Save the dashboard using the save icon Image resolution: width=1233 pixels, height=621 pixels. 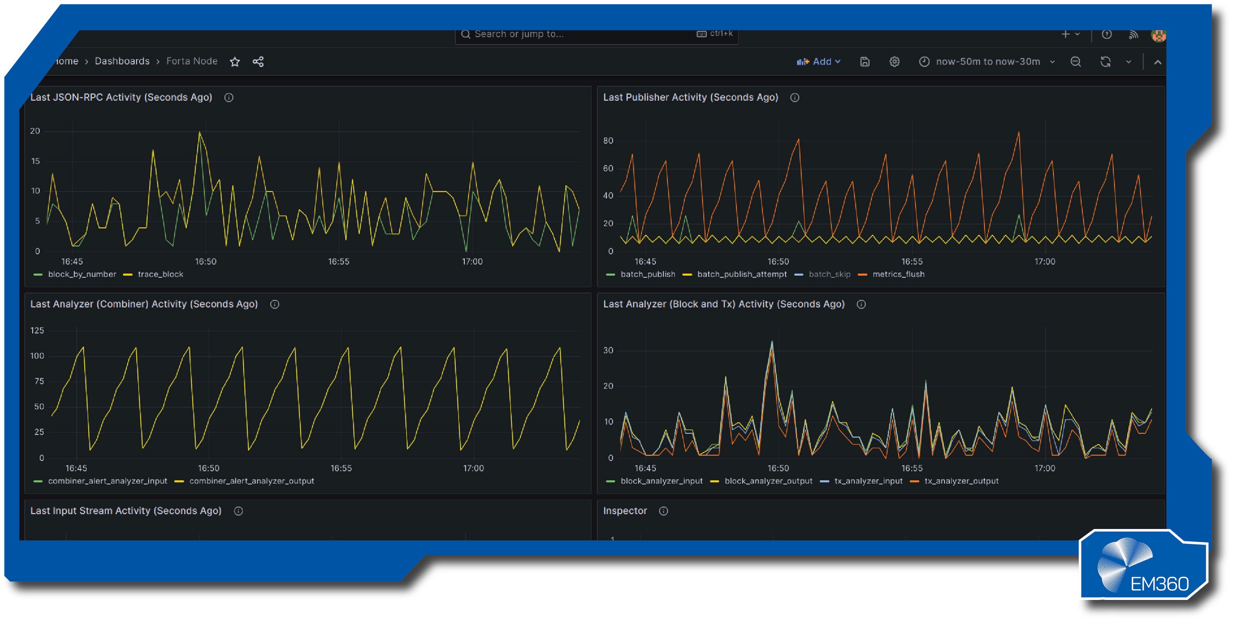tap(864, 61)
